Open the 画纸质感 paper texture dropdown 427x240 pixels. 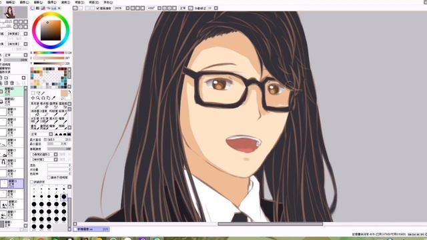coord(17,34)
